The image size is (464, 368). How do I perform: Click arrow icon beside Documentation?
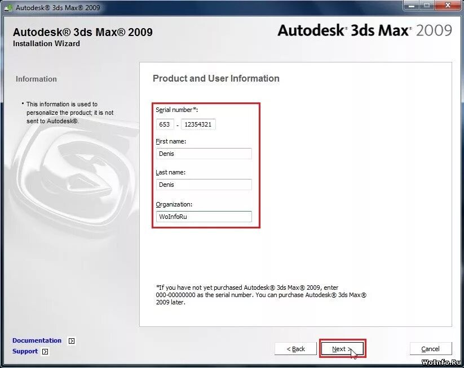coord(72,341)
